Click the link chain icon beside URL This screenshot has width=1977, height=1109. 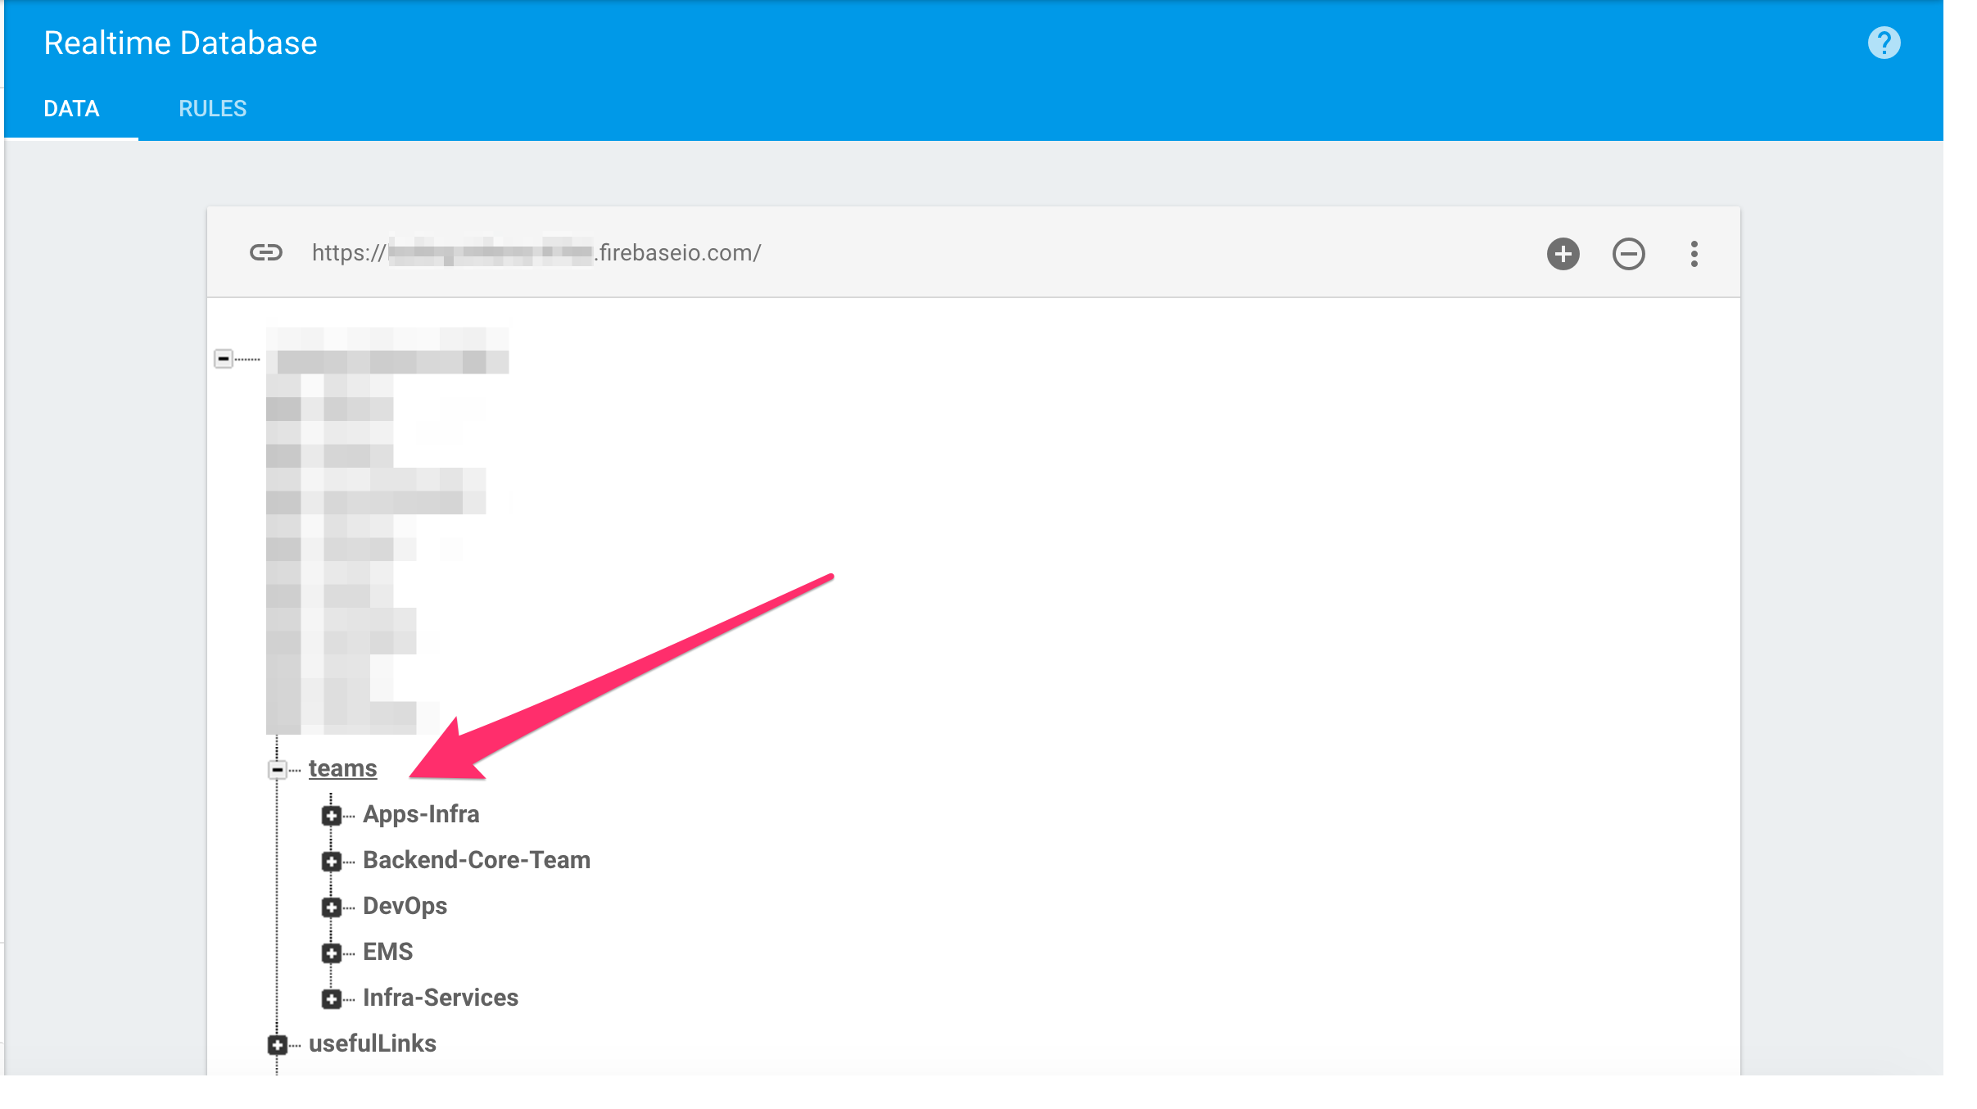coord(265,252)
